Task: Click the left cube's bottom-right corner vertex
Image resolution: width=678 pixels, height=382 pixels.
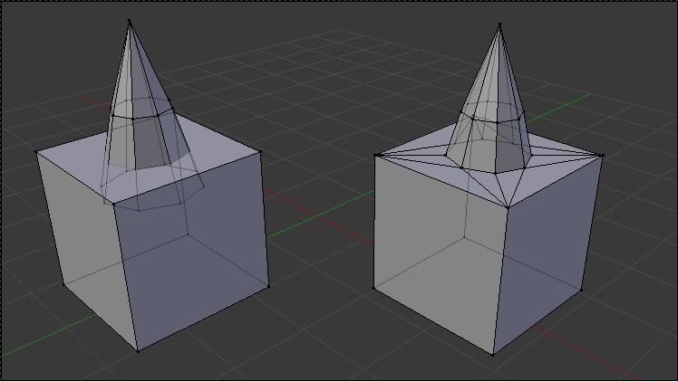Action: click(268, 286)
